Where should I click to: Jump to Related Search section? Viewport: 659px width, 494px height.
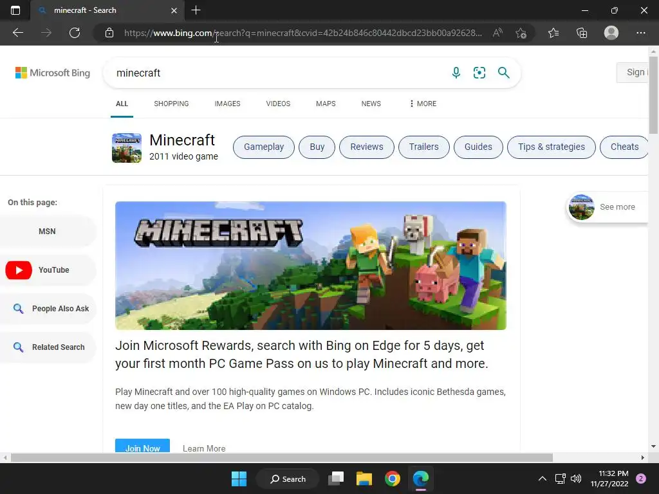click(x=48, y=347)
